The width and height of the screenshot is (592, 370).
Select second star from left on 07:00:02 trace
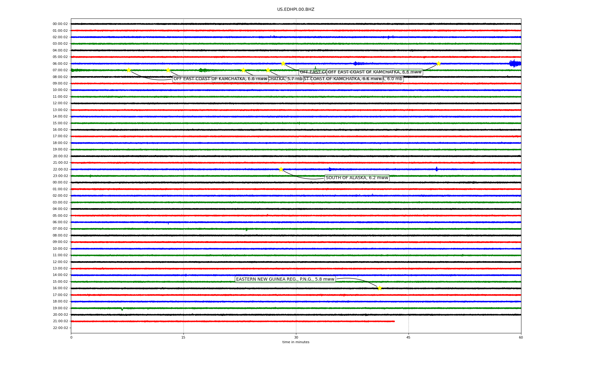[x=168, y=70]
